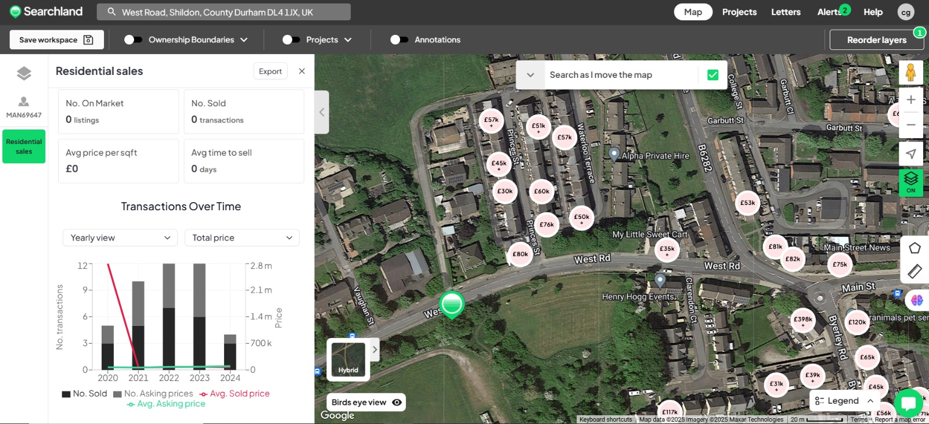Click the Searchland logo
Screen dimensions: 929x424
tap(46, 12)
